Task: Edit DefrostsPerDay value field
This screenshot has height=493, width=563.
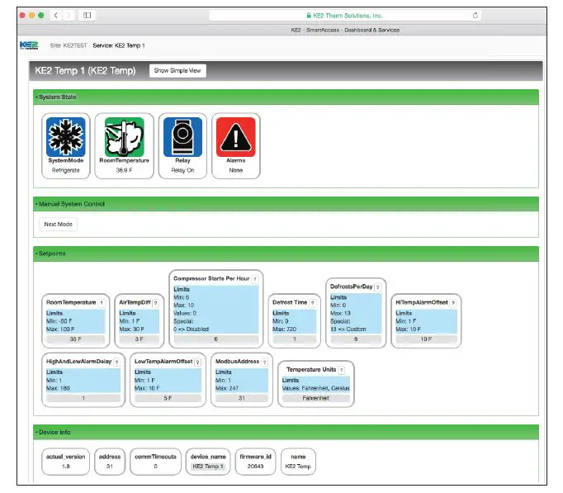Action: pyautogui.click(x=356, y=339)
